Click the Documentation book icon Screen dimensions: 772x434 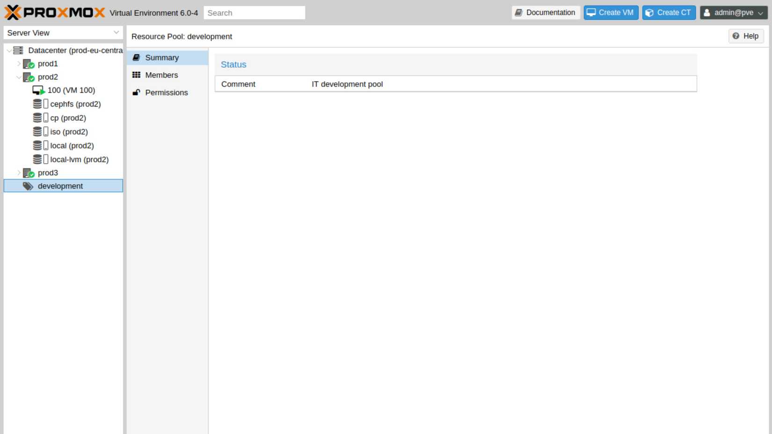coord(518,13)
